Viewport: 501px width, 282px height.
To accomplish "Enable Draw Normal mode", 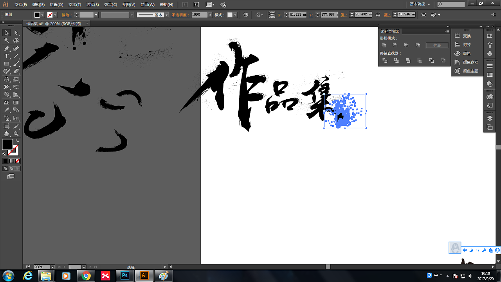I will (5, 168).
